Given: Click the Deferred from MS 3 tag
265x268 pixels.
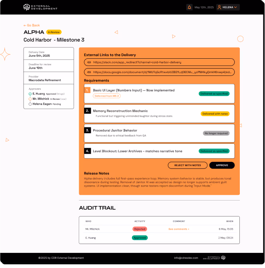Looking at the screenshot, I should (x=107, y=96).
